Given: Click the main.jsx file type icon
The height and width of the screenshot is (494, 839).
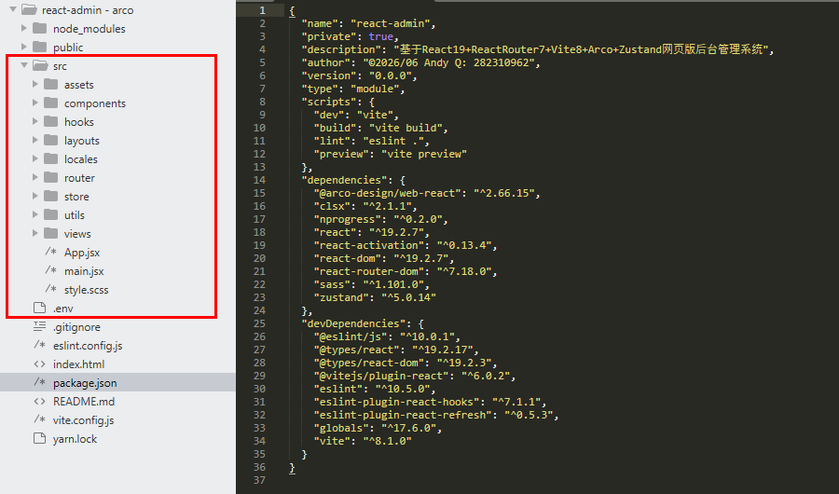Looking at the screenshot, I should coord(51,270).
